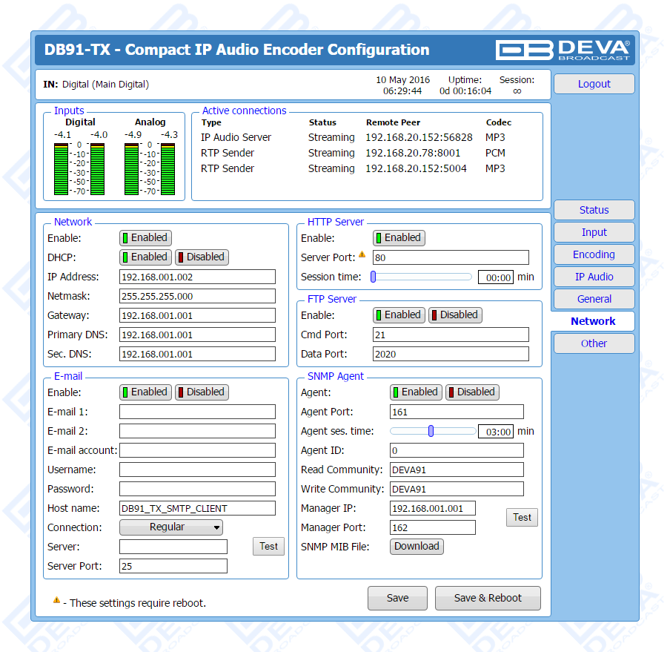Open the IP Audio tab
The height and width of the screenshot is (652, 670).
[x=594, y=277]
